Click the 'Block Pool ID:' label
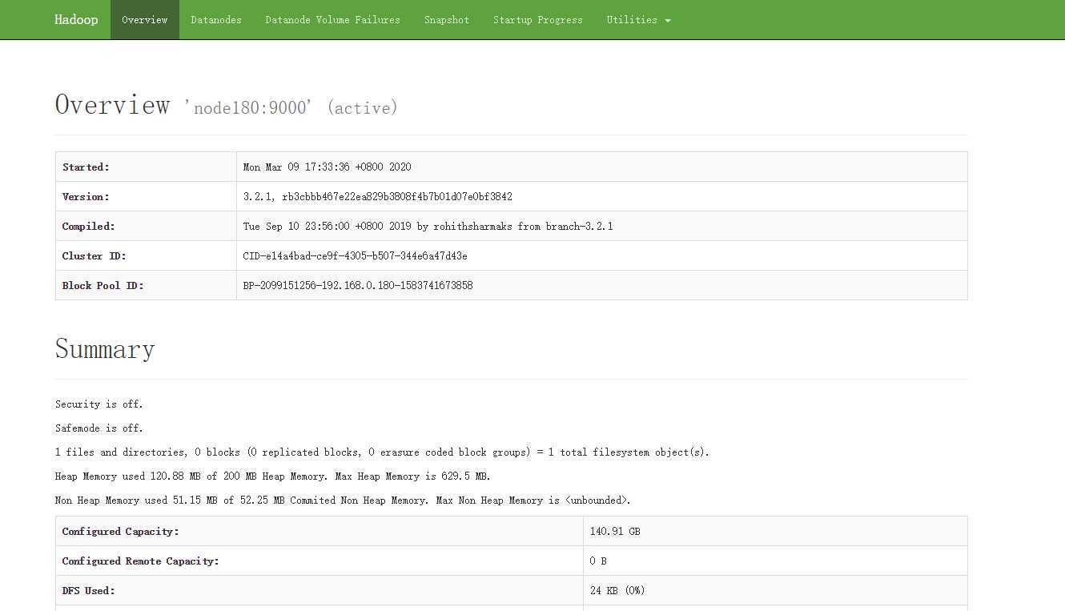The image size is (1065, 611). 102,285
